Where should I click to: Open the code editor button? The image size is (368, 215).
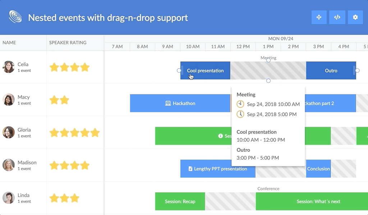pyautogui.click(x=337, y=17)
